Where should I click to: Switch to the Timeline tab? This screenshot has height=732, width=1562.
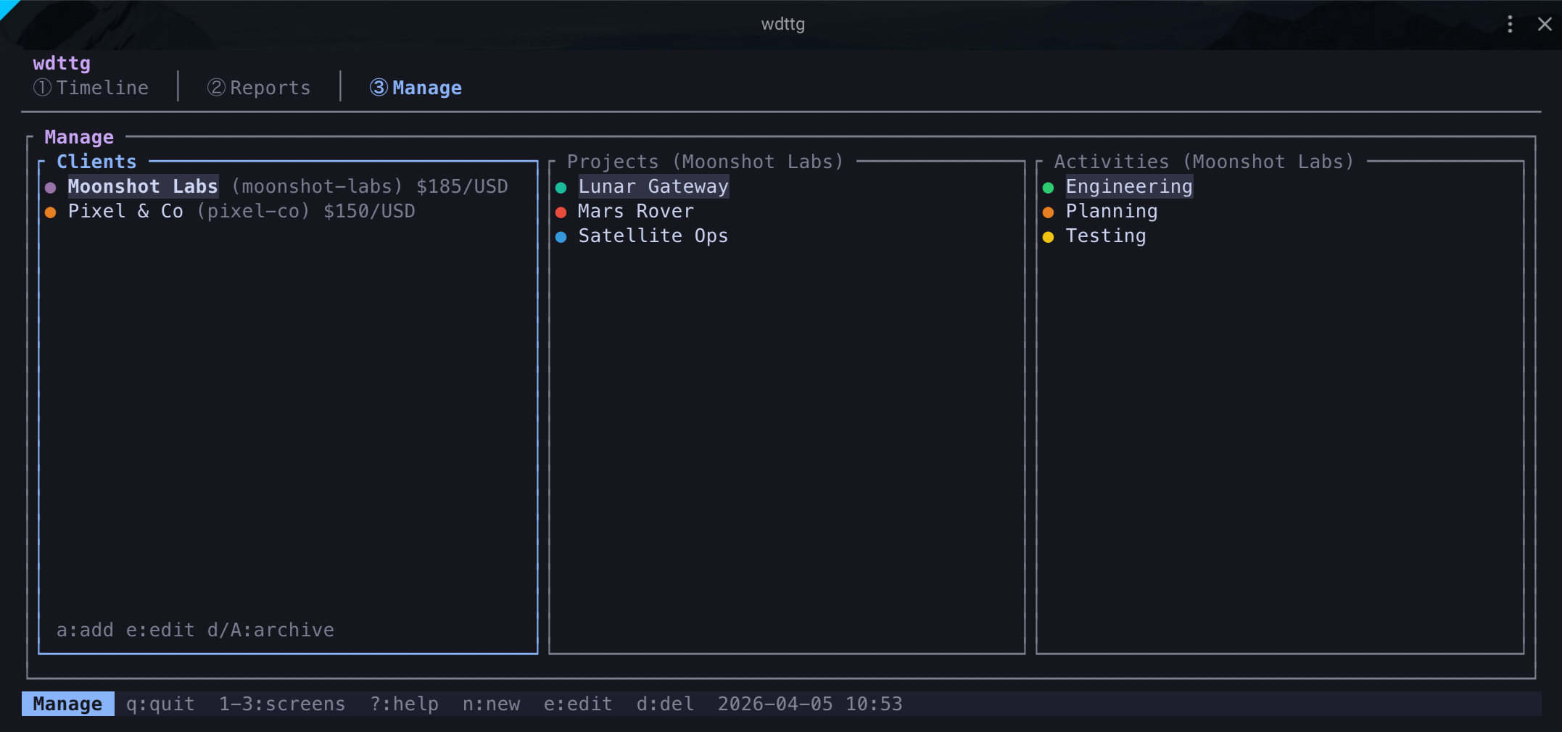coord(91,88)
